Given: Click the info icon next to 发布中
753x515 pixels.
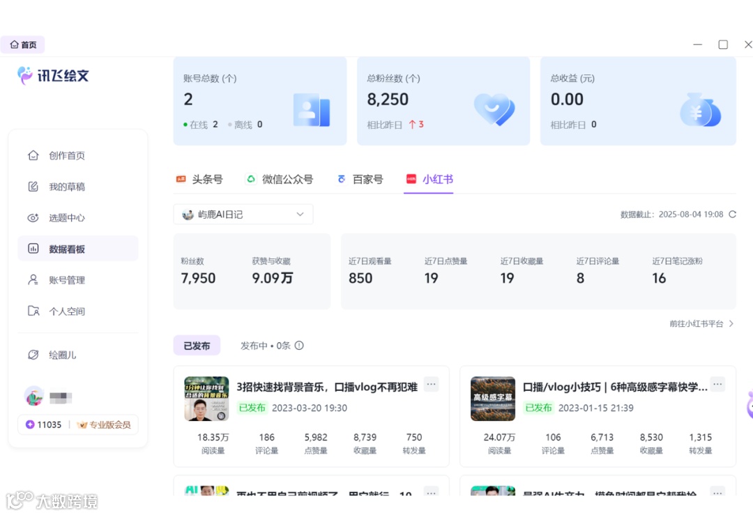Looking at the screenshot, I should tap(299, 346).
